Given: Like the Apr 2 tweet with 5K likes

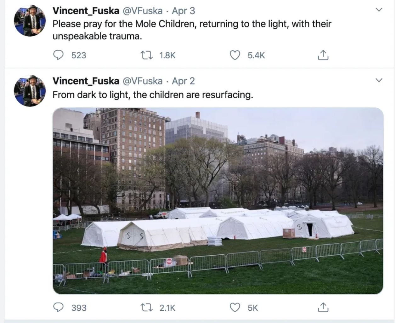Looking at the screenshot, I should 235,307.
